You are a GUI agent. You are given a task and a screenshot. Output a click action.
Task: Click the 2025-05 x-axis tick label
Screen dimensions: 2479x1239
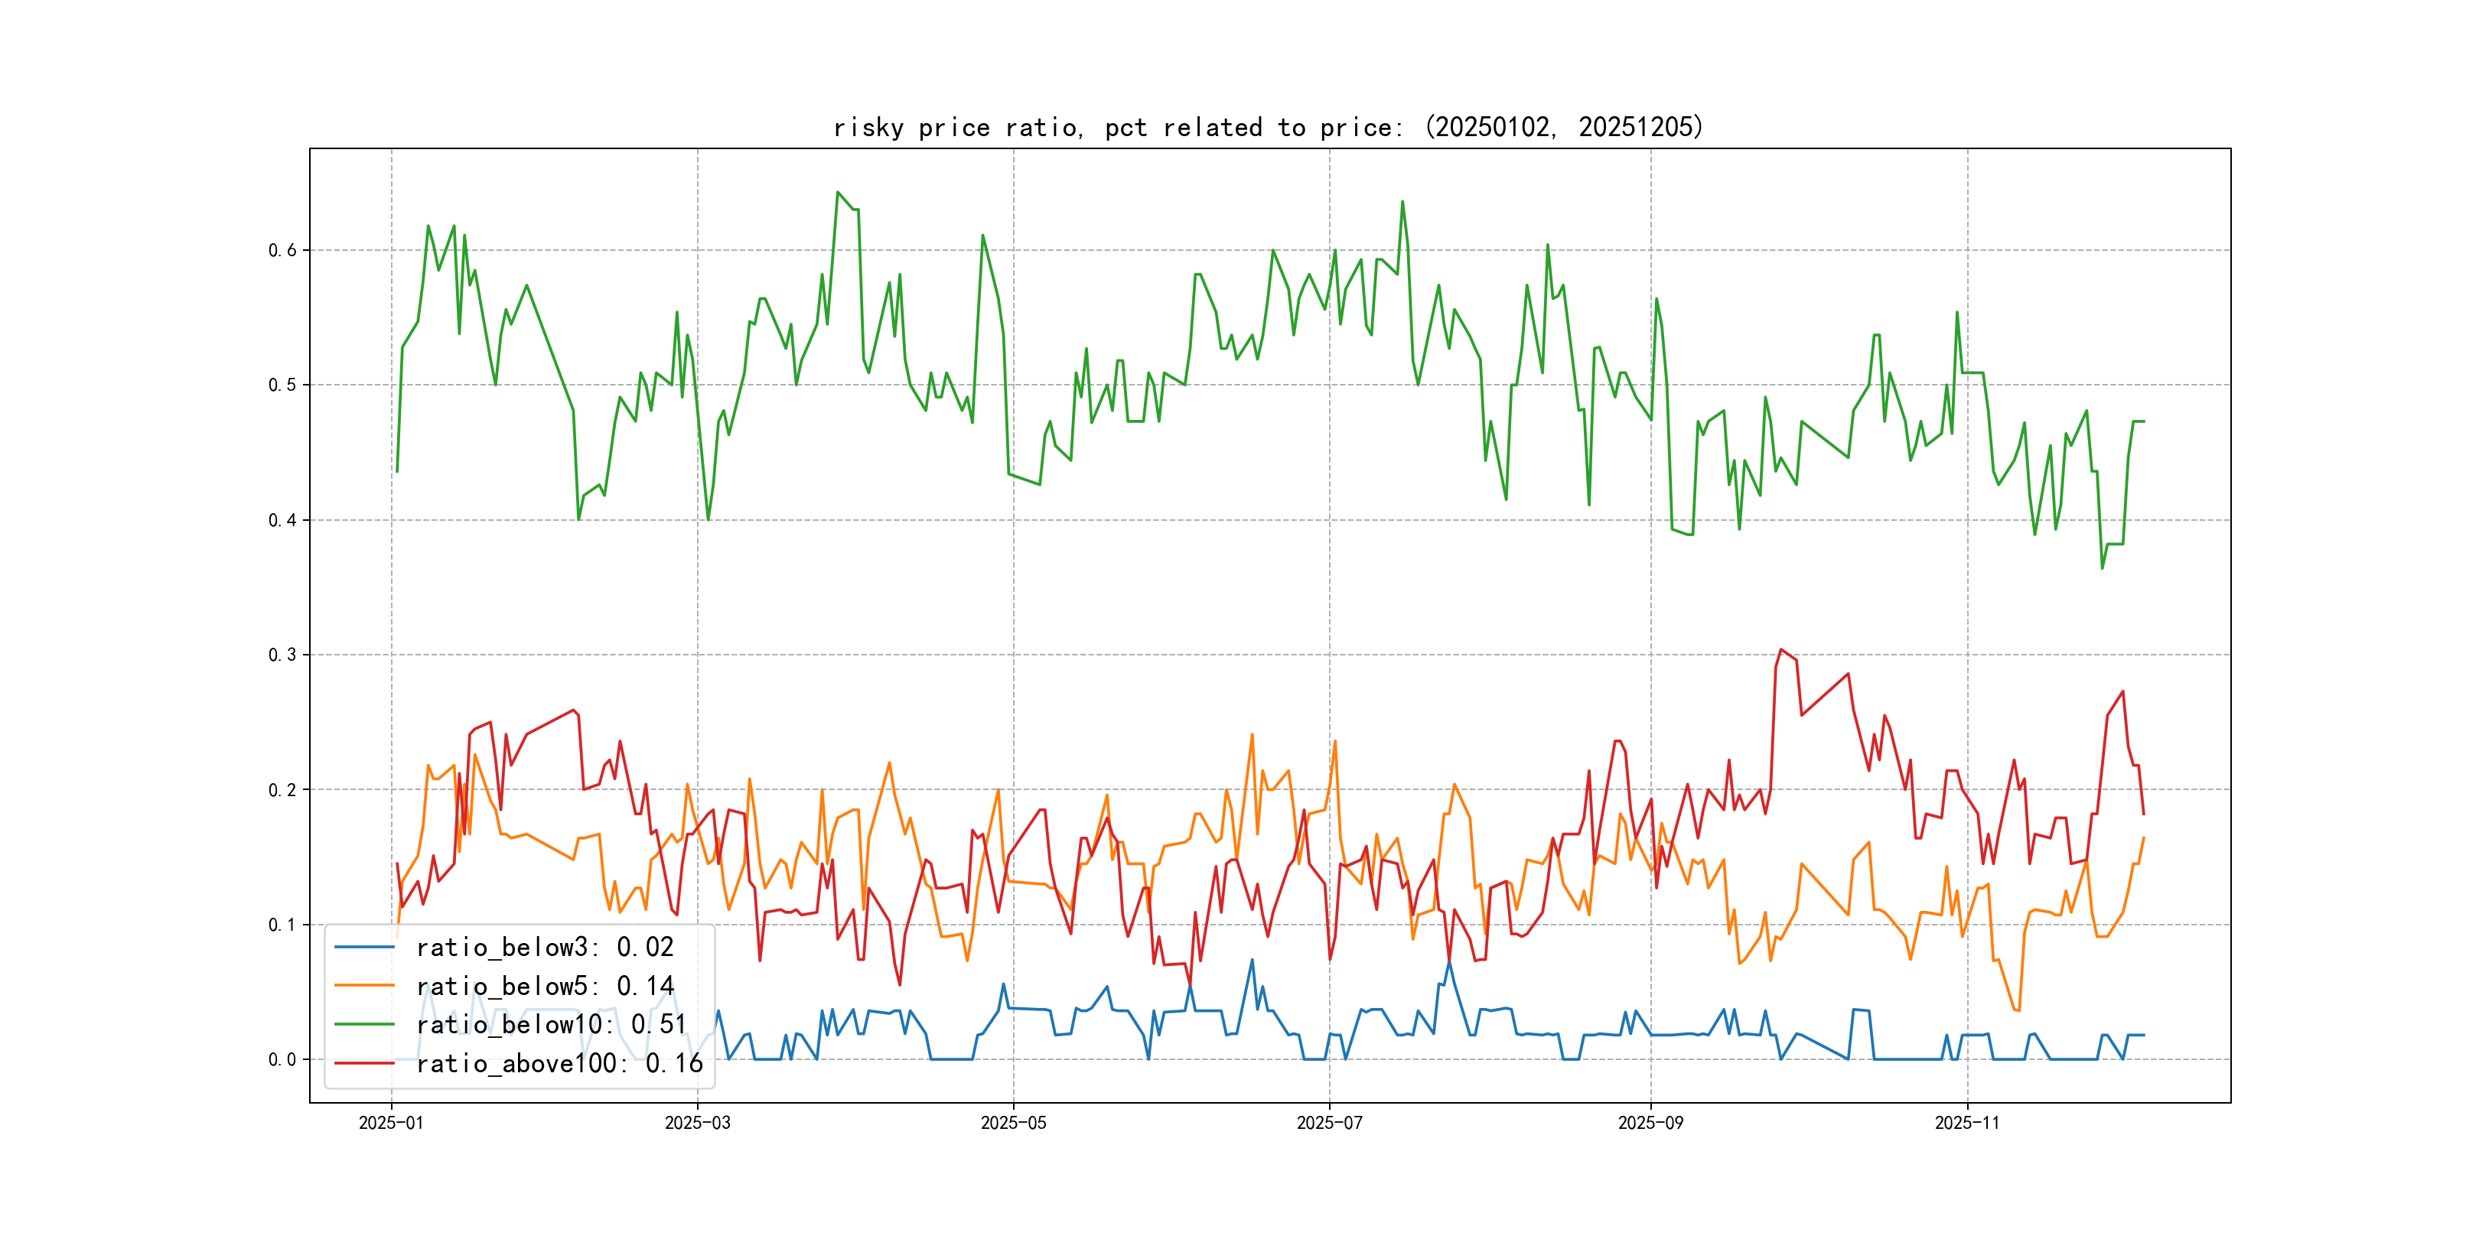[x=1013, y=1123]
